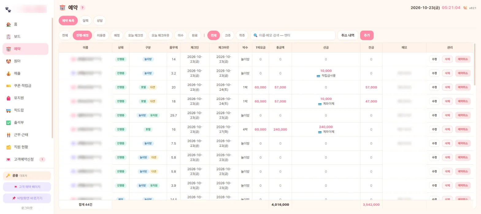Click the 잔금 column header
The height and width of the screenshot is (214, 481).
371,48
